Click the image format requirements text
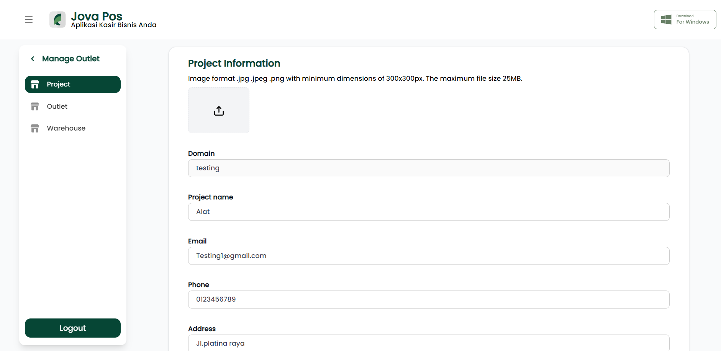This screenshot has height=351, width=721. [x=355, y=78]
